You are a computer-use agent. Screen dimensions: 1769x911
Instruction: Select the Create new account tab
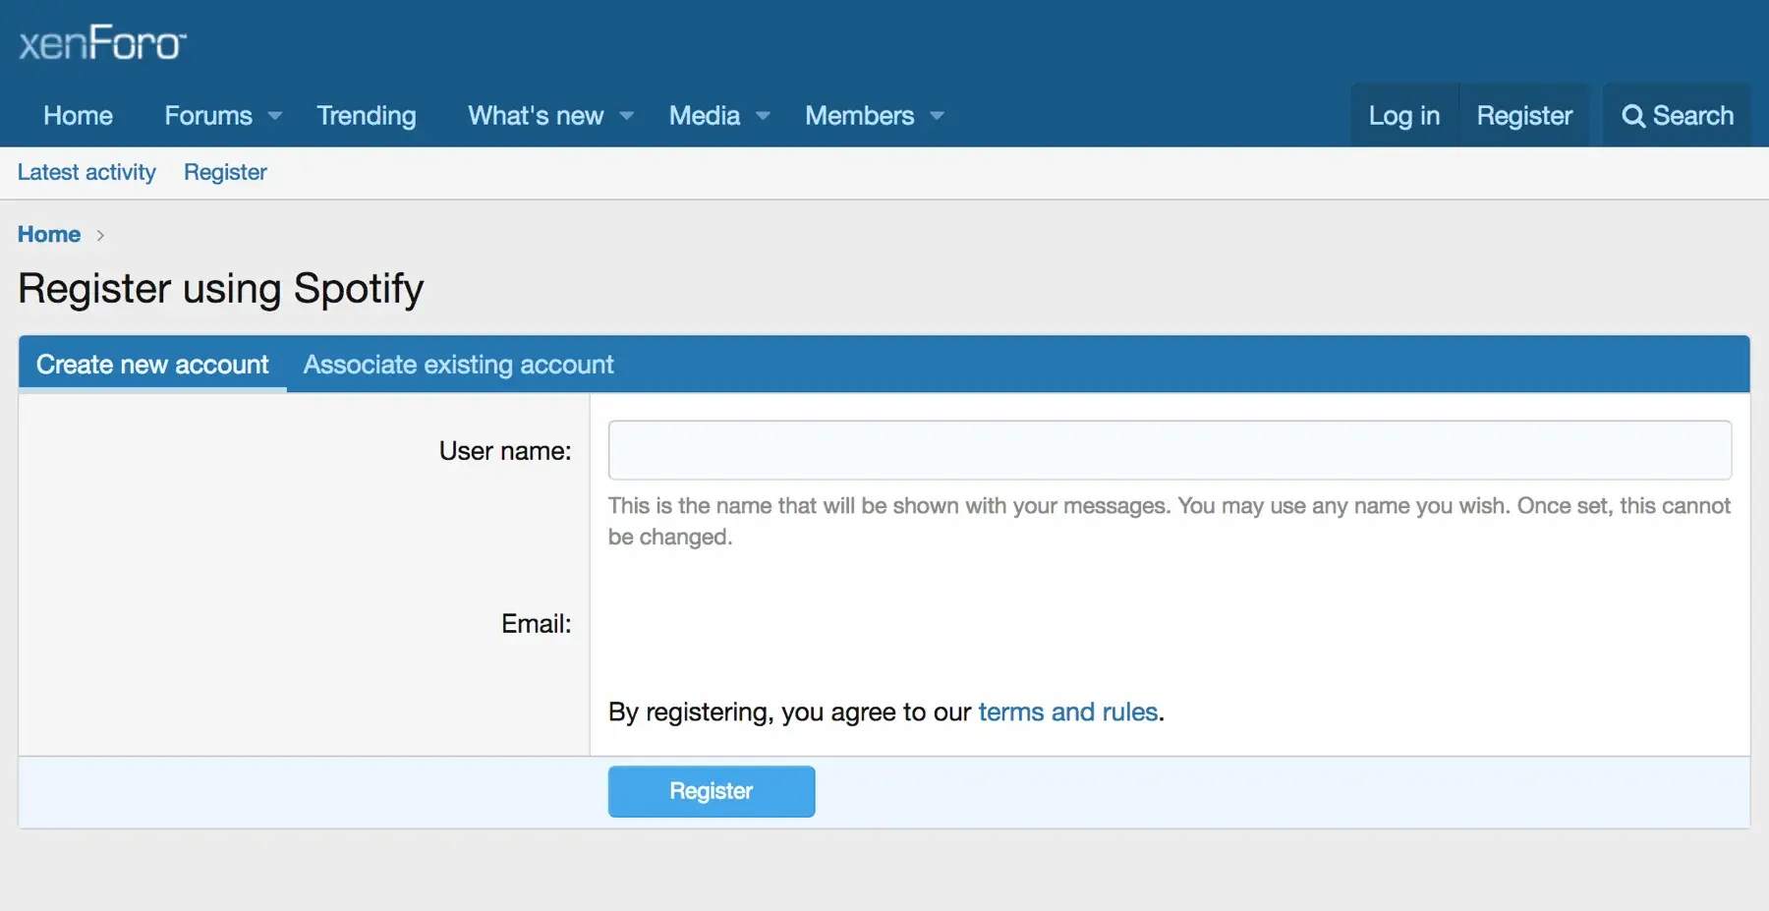[x=152, y=365]
